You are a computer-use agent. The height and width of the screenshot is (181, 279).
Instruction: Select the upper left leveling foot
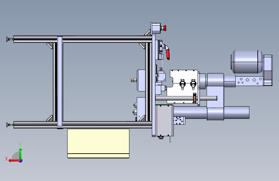click(10, 39)
